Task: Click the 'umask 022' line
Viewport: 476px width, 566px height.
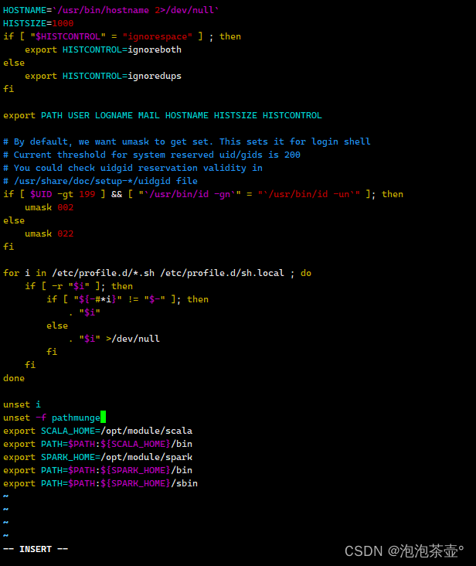Action: pyautogui.click(x=49, y=234)
